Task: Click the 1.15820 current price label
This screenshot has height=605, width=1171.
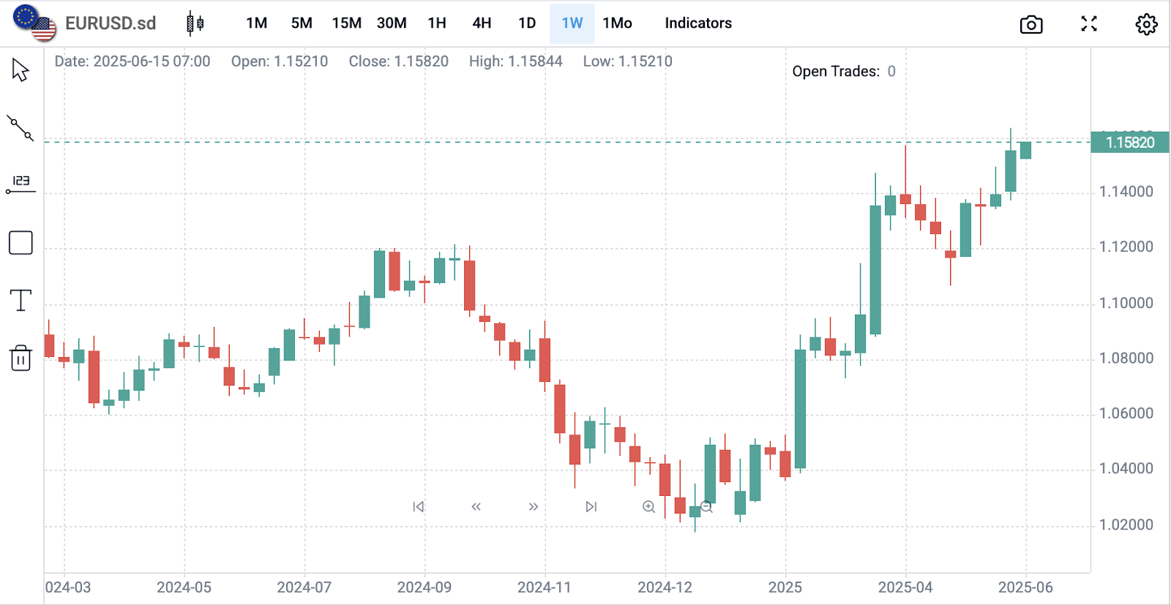Action: click(x=1130, y=143)
